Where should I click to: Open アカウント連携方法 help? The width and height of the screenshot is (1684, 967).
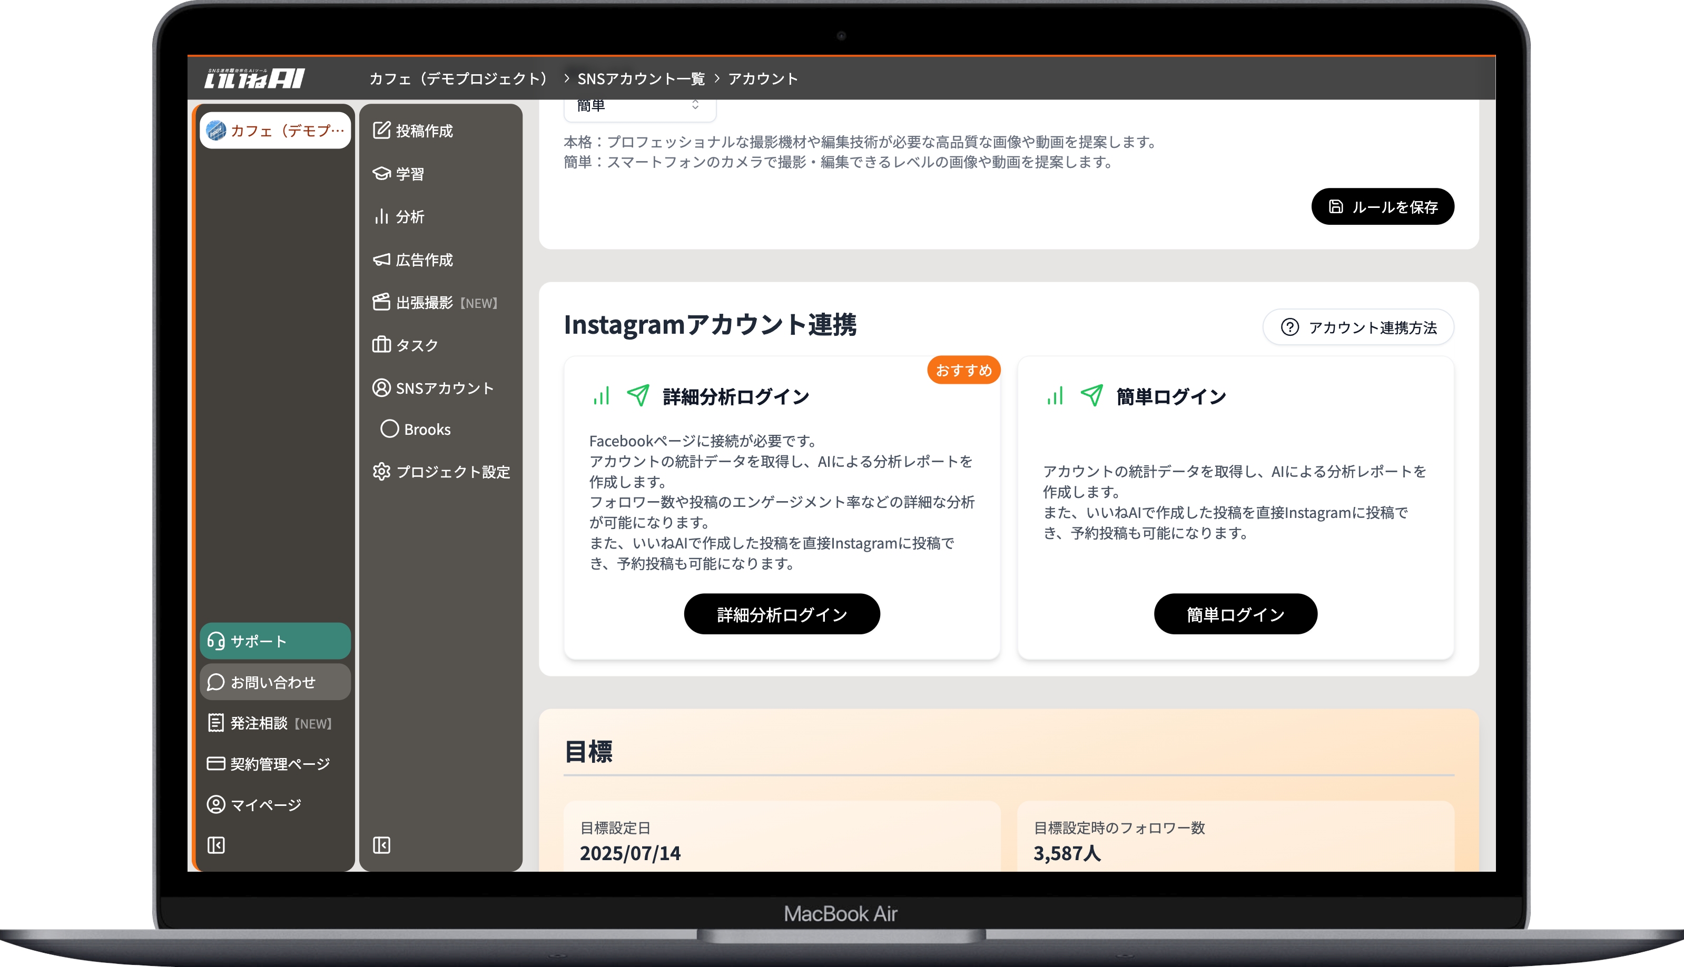click(1358, 327)
